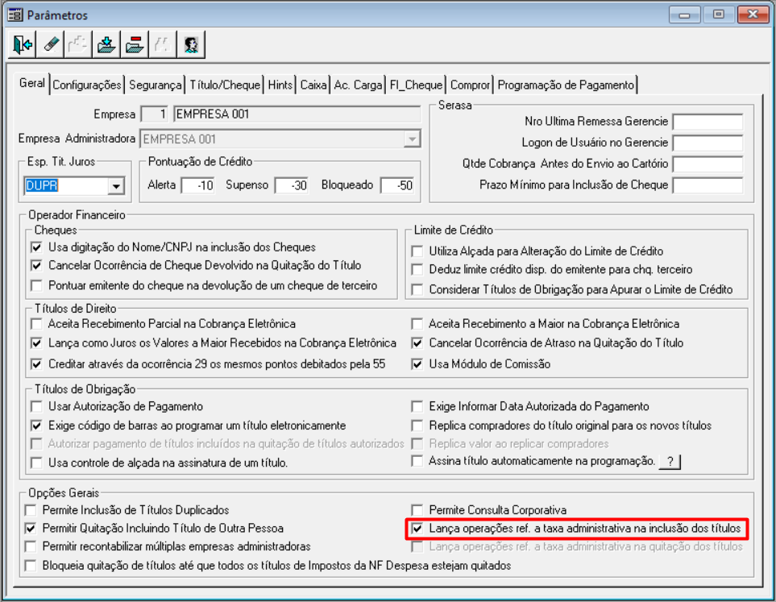Screen dimensions: 776x602
Task: Uncheck Exige código de barras checkbox
Action: (36, 426)
